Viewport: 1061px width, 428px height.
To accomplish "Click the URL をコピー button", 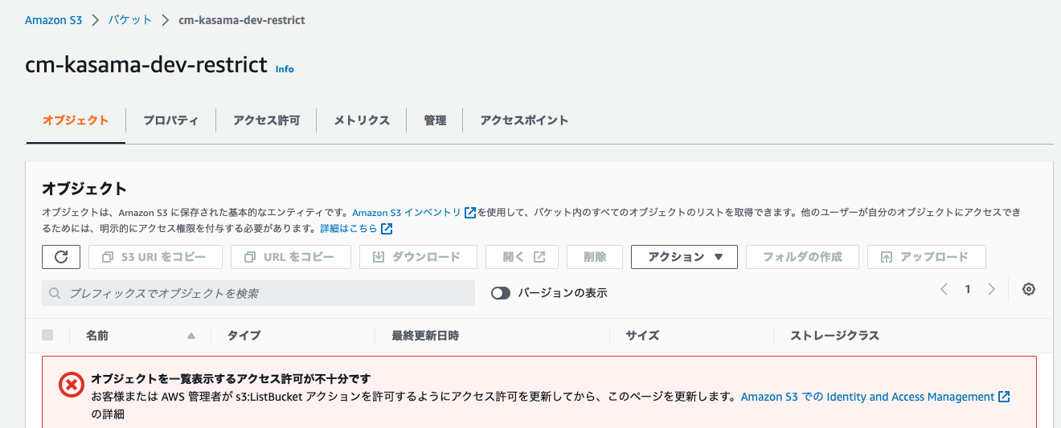I will tap(291, 257).
